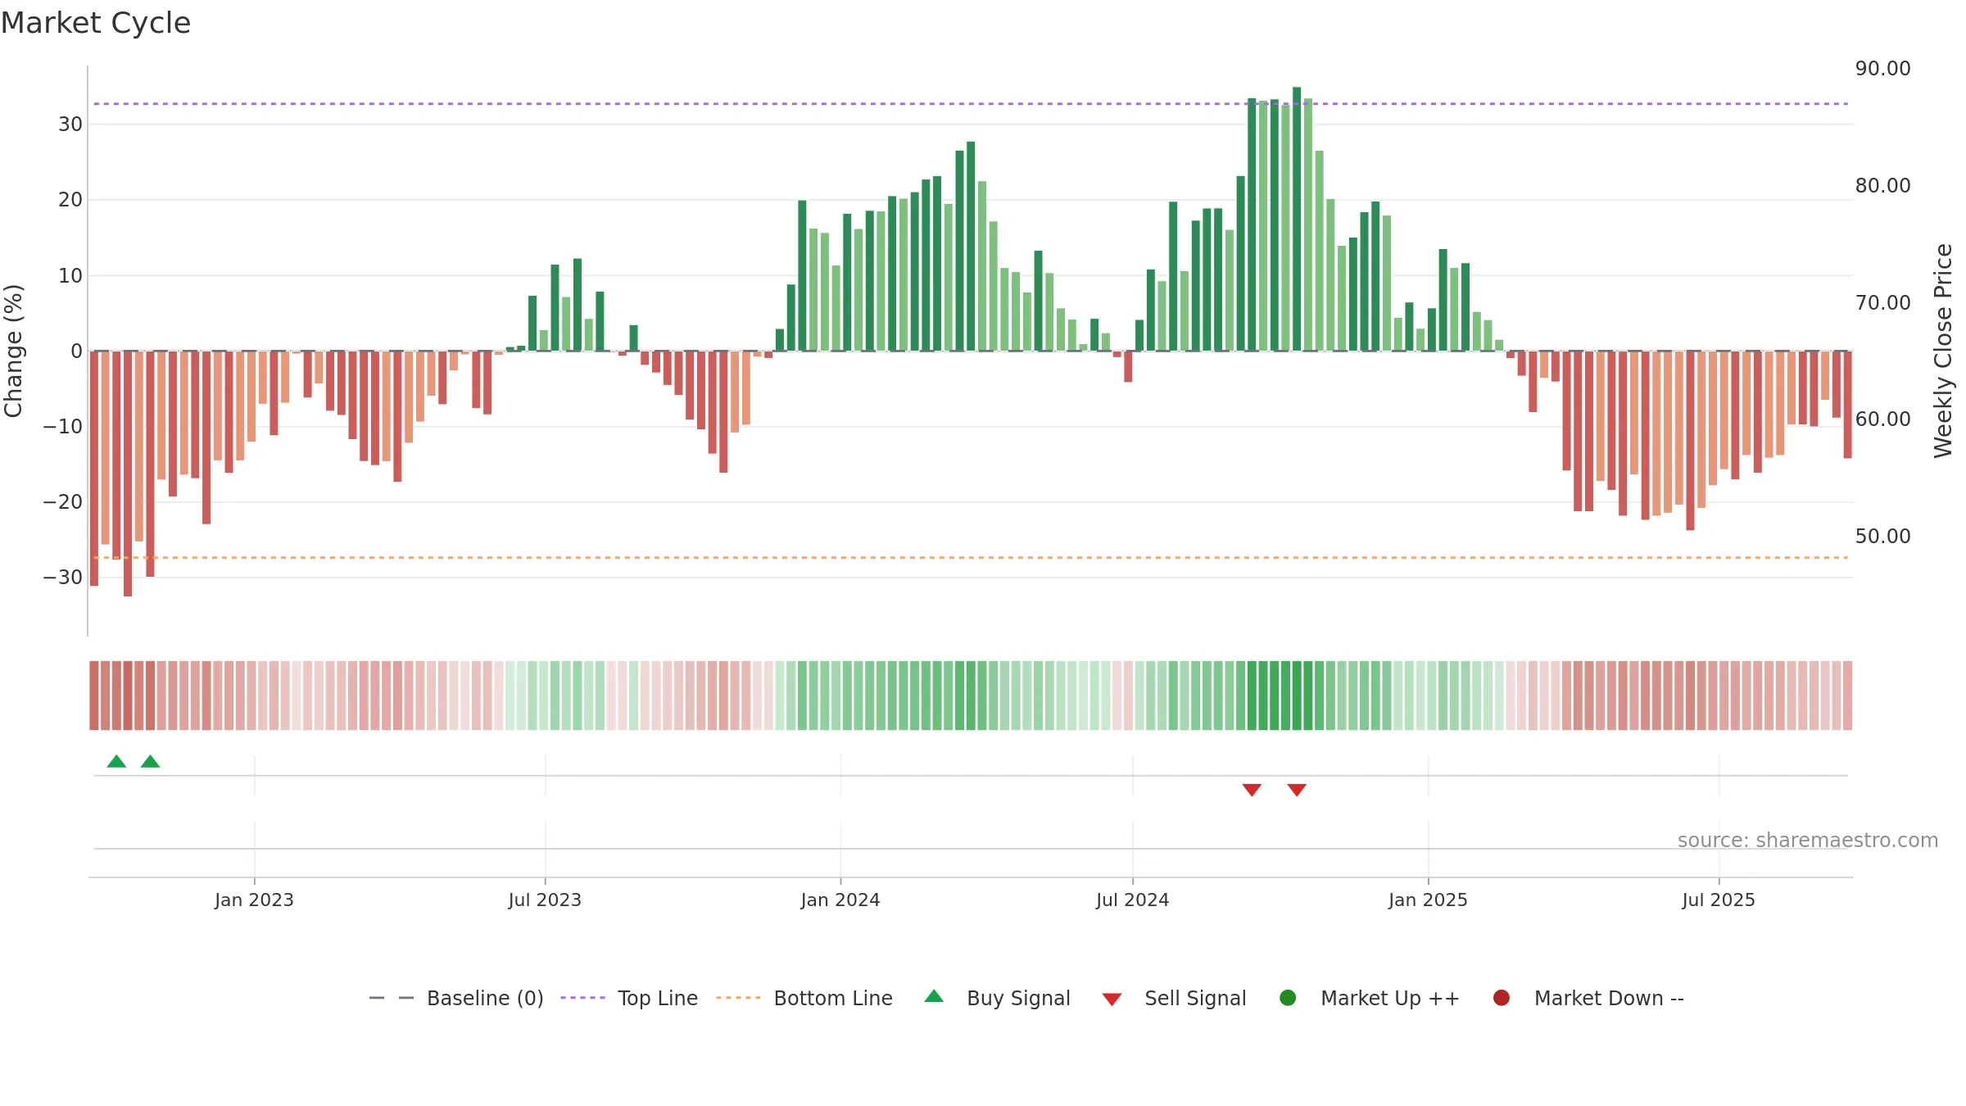
Task: Click the green Buy Signal triangle in legend
Action: click(934, 996)
